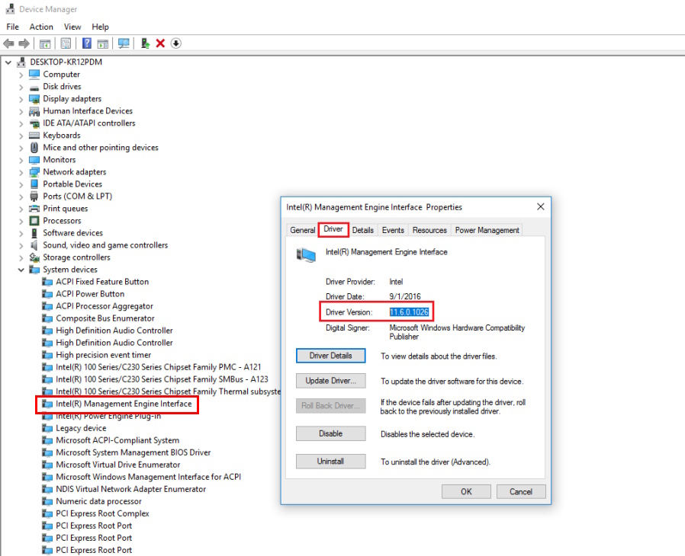Click the Properties sheet toolbar icon
This screenshot has height=556, width=685.
tap(66, 43)
